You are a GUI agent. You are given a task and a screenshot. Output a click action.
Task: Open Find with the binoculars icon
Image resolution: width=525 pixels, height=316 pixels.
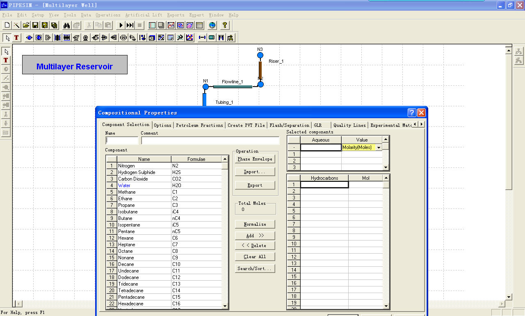click(x=67, y=25)
